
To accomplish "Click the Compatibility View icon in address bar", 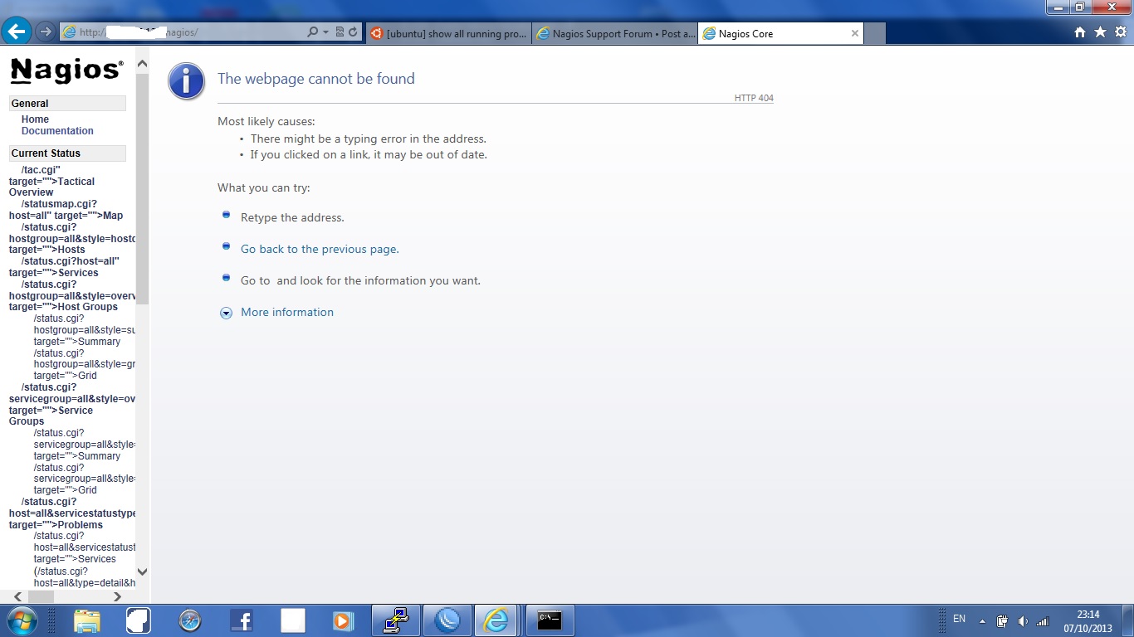I will (x=340, y=32).
